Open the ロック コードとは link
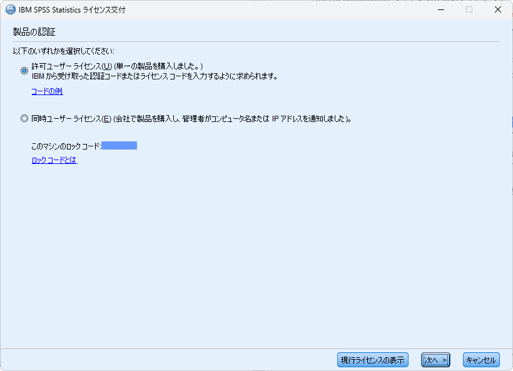This screenshot has width=513, height=371. (54, 160)
